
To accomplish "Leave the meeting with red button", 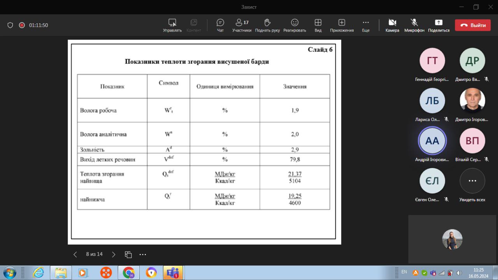I will tap(473, 25).
